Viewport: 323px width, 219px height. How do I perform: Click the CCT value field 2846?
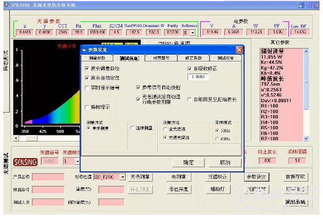point(63,32)
